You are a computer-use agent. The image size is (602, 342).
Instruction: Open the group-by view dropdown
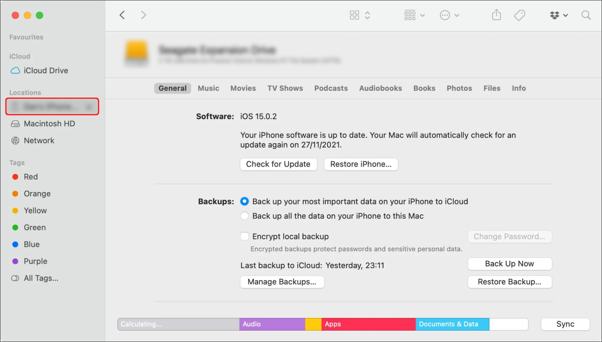tap(414, 15)
